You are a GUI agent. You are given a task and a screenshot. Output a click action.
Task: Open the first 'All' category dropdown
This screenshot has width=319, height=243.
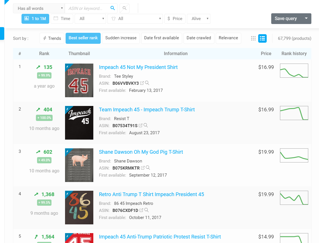coord(90,19)
